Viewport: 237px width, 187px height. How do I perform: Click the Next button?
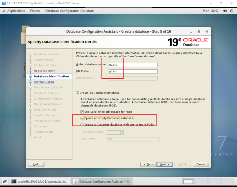pyautogui.click(x=165, y=164)
